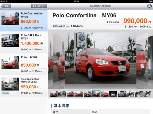The image size is (153, 114).
Task: Tap inquiry number 1104469
Action: pyautogui.click(x=77, y=26)
